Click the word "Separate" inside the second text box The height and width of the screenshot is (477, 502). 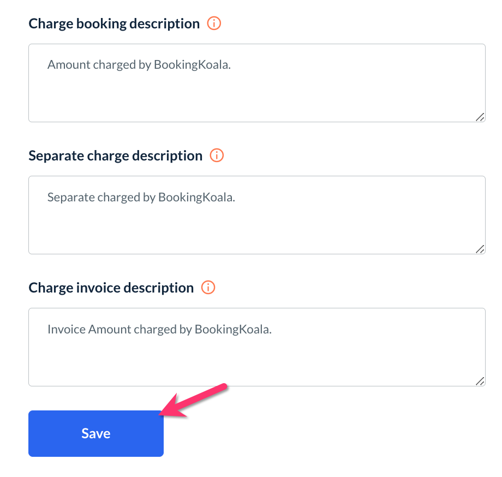pos(70,197)
